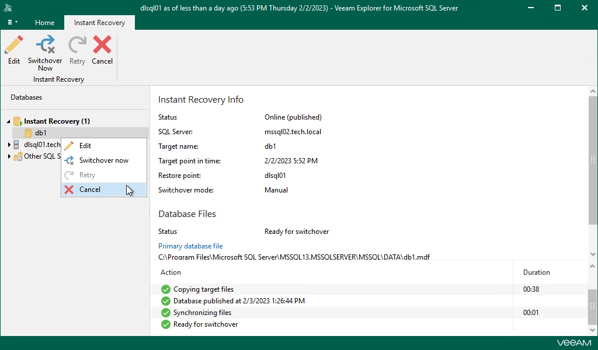
Task: Open the Primary database file link
Action: [x=190, y=246]
